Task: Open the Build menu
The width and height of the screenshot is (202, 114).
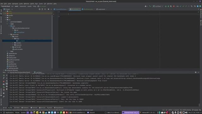Action: coord(32,3)
